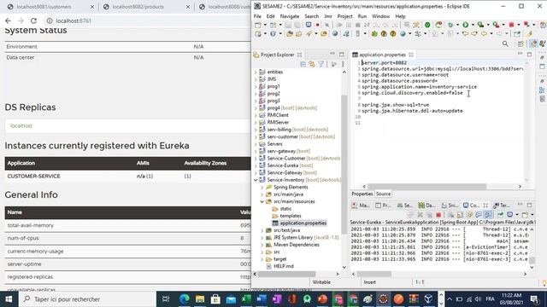Select HELP.md in Project Explorer
Screen dimensions: 547x307
click(x=284, y=266)
